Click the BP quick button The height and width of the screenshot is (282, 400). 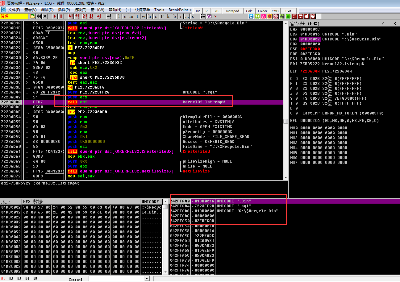(198, 11)
